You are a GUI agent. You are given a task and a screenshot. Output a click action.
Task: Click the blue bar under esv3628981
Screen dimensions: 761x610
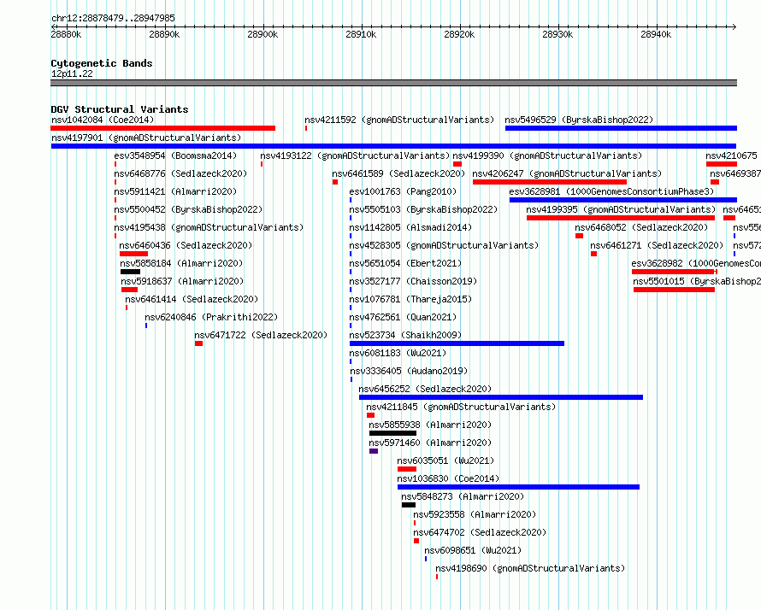(623, 200)
